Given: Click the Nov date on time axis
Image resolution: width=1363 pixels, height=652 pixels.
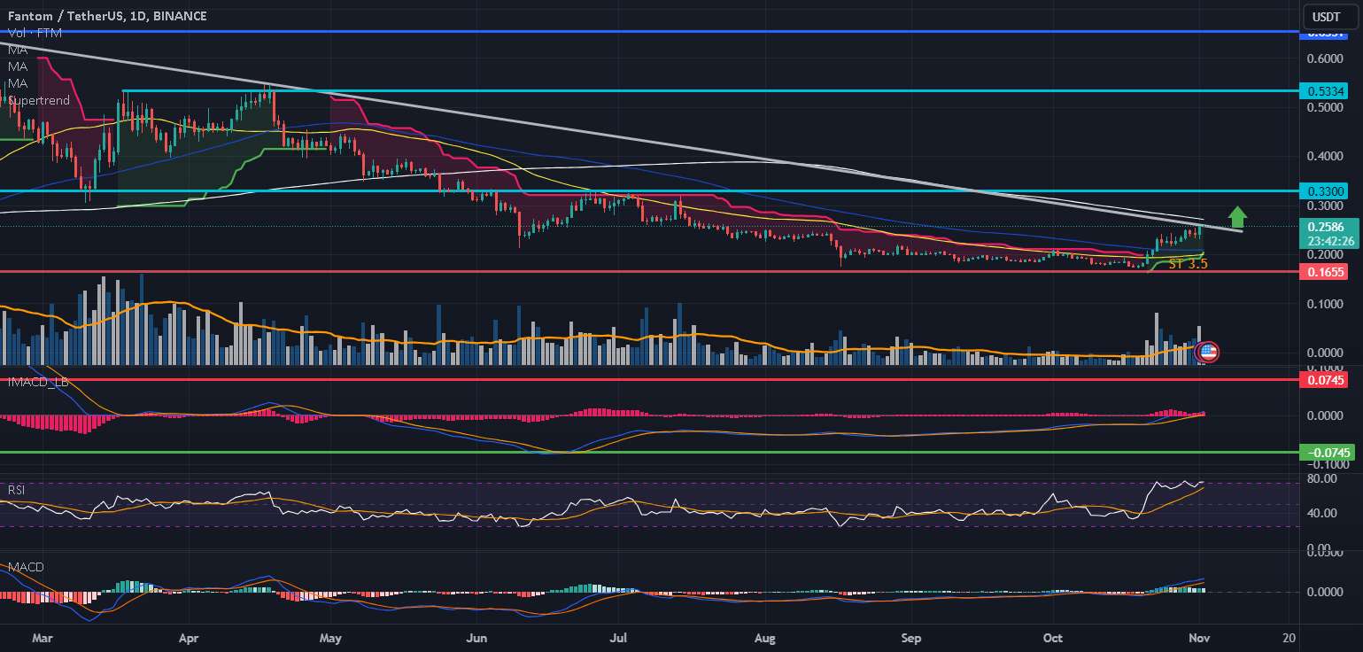Looking at the screenshot, I should point(1197,637).
